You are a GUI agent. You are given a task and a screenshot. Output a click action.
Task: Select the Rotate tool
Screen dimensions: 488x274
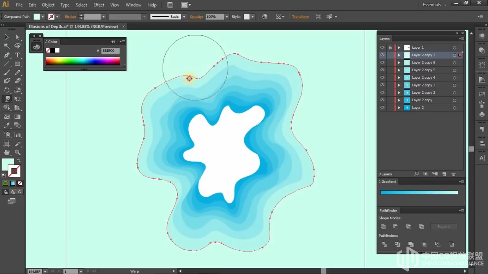pyautogui.click(x=6, y=90)
